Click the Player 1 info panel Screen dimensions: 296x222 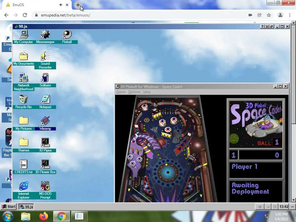[x=256, y=170]
